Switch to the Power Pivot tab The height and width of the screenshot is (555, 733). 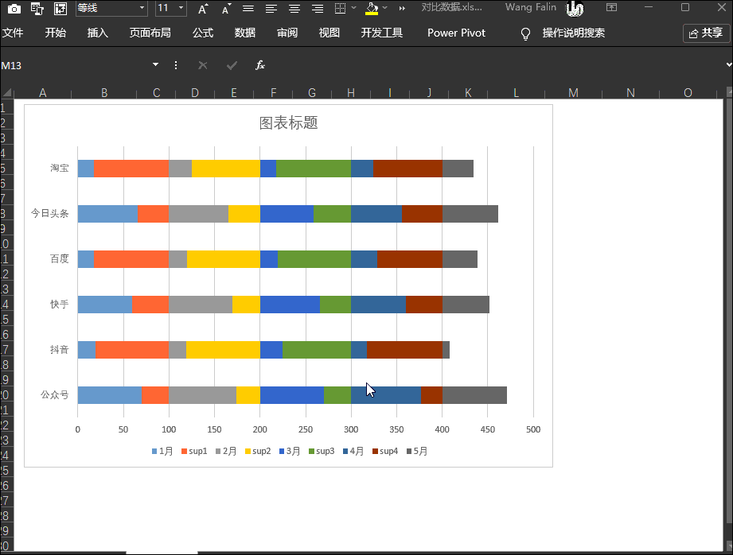[x=456, y=33]
